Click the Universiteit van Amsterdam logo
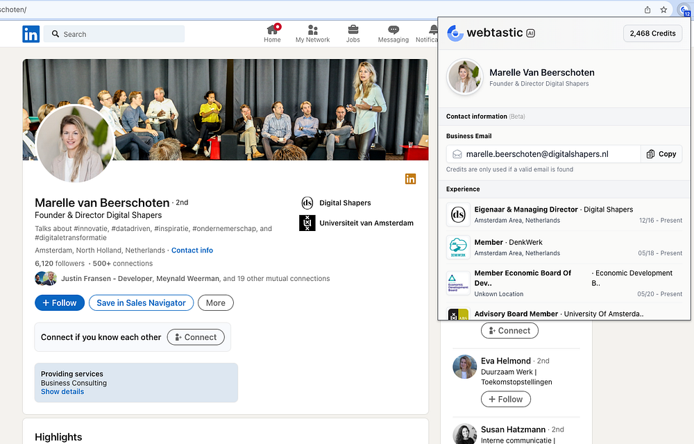This screenshot has width=694, height=444. (307, 223)
